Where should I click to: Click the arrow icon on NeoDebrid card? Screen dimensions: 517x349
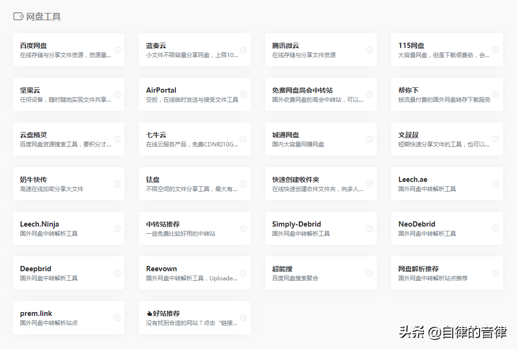pos(495,229)
